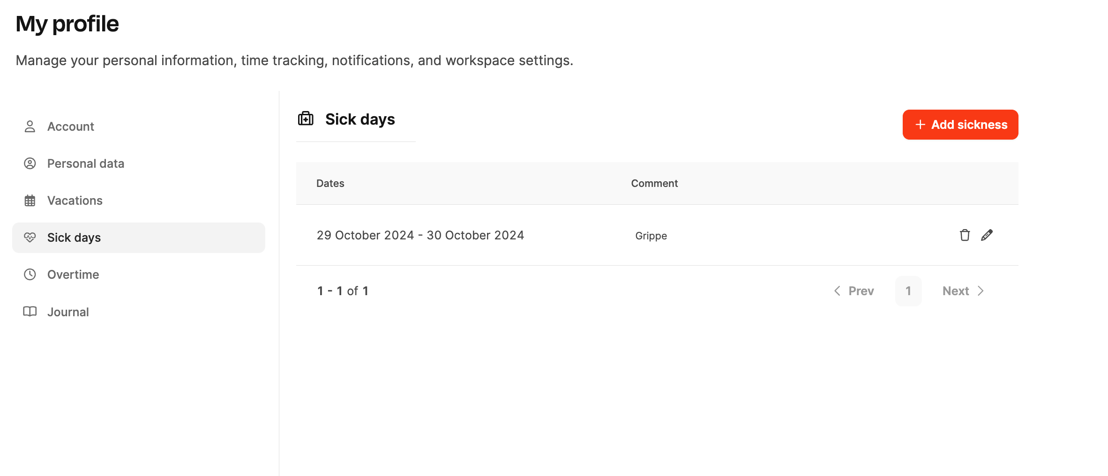Click the Overtime clock icon
The height and width of the screenshot is (476, 1108).
30,275
